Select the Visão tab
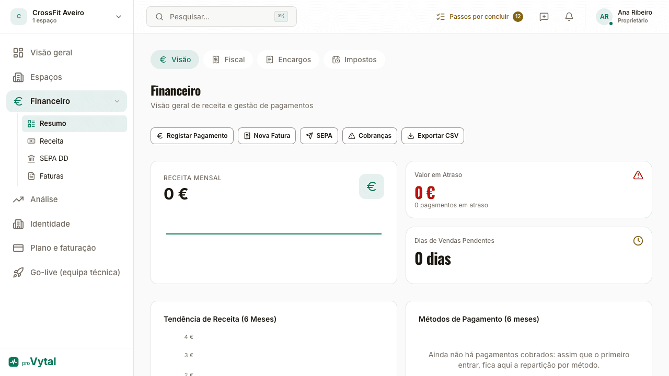 click(175, 60)
